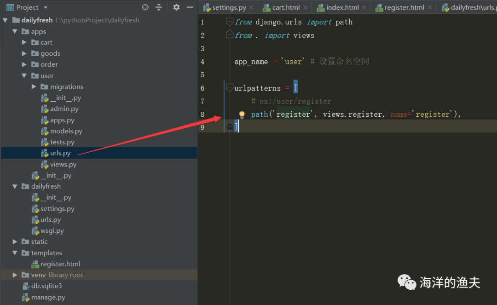Image resolution: width=497 pixels, height=305 pixels.
Task: Select __init__.py directly under apps folder
Action: (56, 175)
